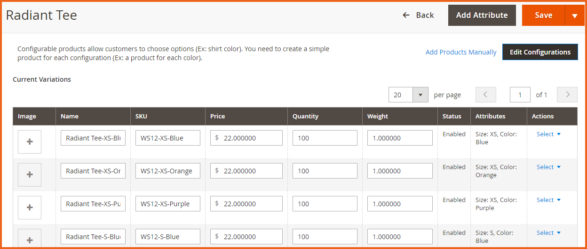Edit the SKU field WS12-XS-Orange
587x249 pixels.
pyautogui.click(x=167, y=171)
